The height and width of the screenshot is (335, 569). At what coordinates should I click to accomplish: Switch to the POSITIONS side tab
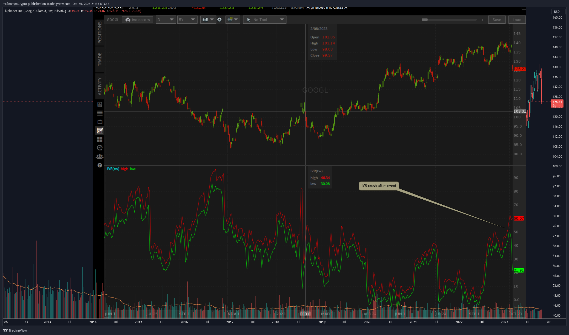100,33
